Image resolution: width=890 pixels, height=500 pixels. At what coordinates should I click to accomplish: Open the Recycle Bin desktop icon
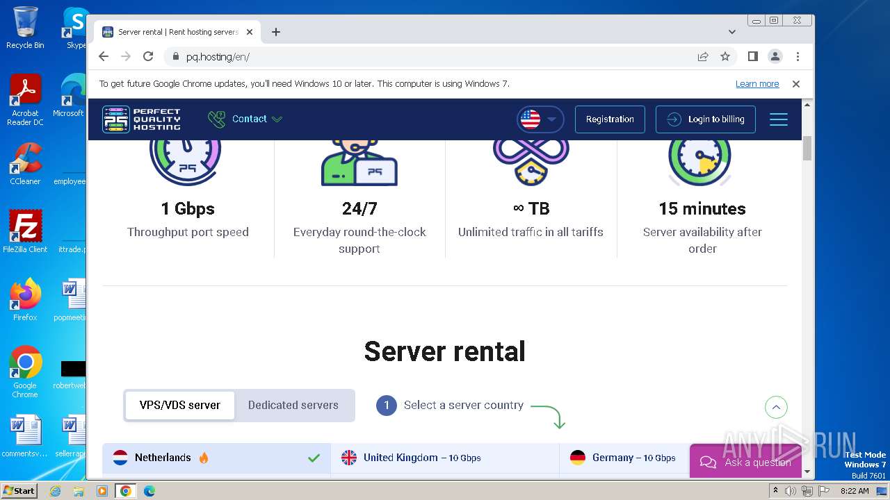click(x=25, y=28)
